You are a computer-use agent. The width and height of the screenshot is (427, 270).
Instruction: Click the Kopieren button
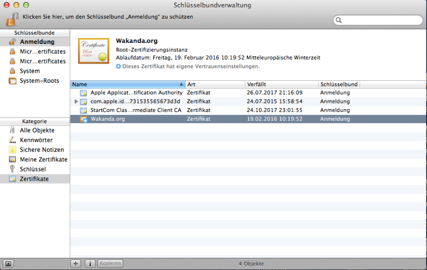110,263
